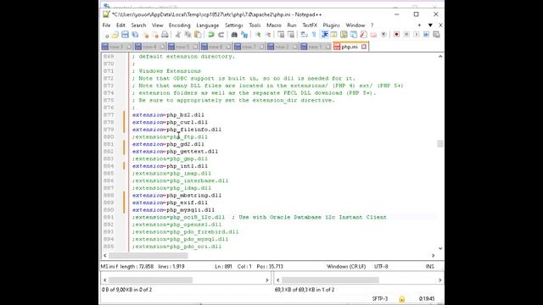Open the tab list dropdown arrow
The image size is (543, 305).
pos(430,25)
